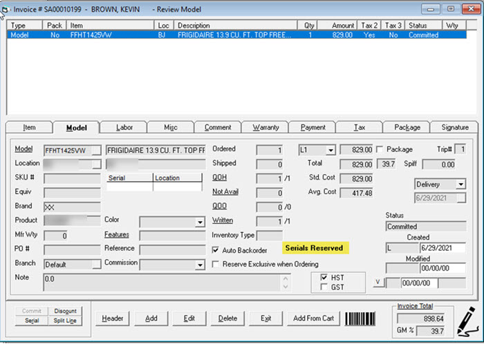Open the Labor tab
The height and width of the screenshot is (344, 484).
click(124, 127)
